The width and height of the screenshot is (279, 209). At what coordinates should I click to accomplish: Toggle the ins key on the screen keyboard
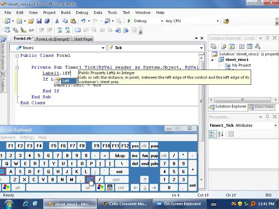[x=135, y=156]
